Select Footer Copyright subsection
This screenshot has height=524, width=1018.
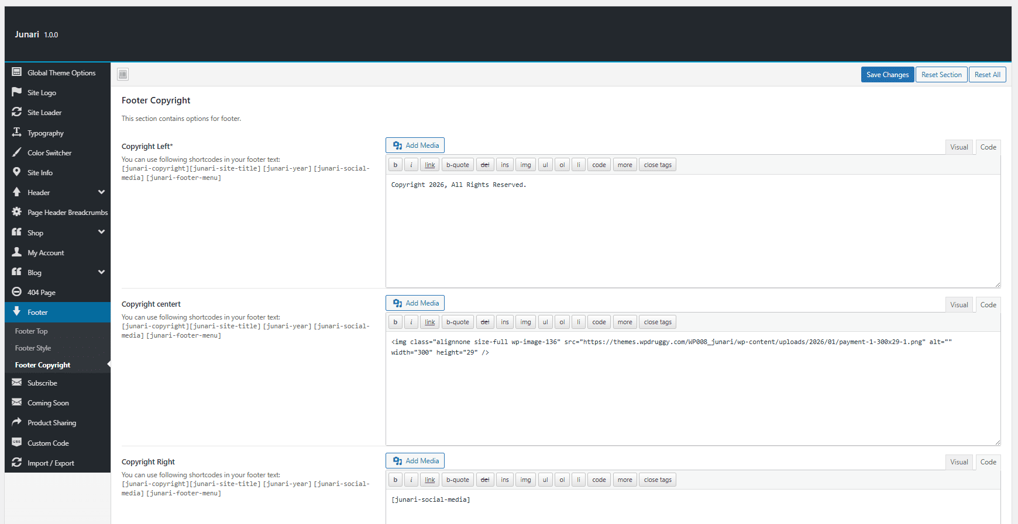(x=43, y=365)
